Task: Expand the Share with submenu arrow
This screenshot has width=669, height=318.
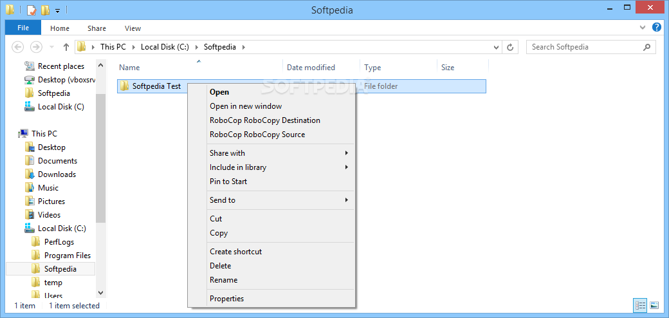Action: click(x=347, y=153)
